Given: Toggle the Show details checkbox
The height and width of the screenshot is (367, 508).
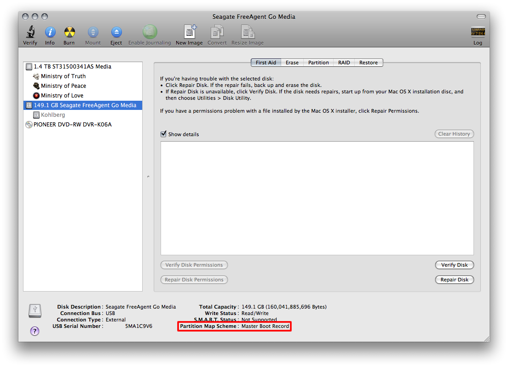Looking at the screenshot, I should coord(164,134).
